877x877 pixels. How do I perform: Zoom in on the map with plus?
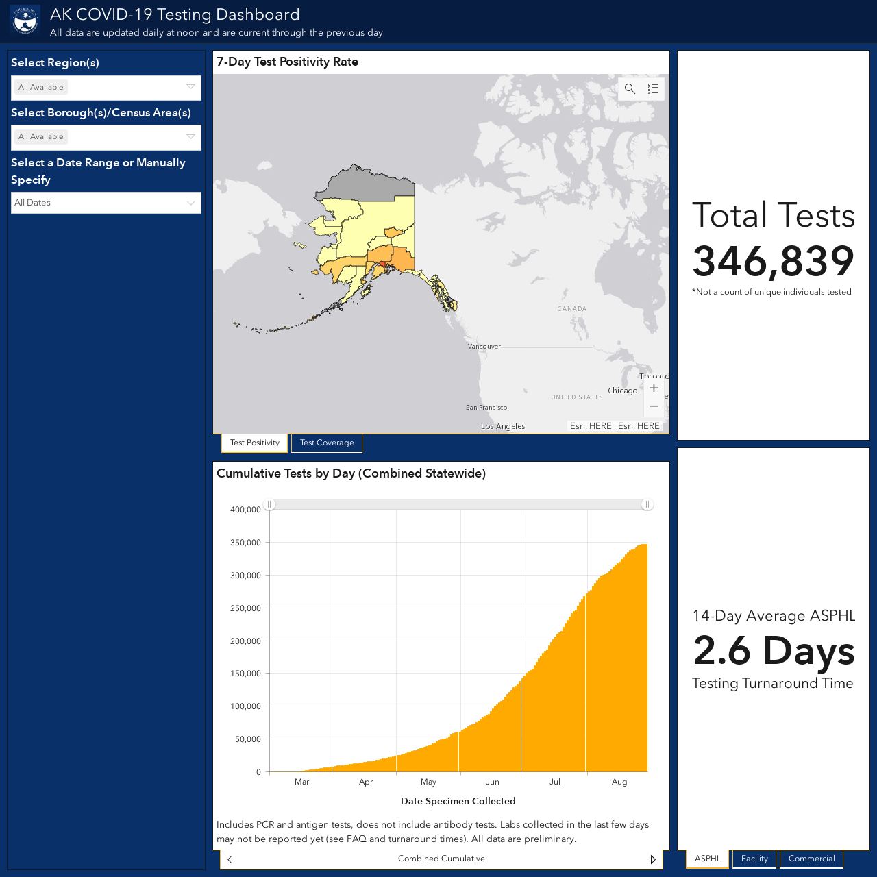click(x=654, y=388)
